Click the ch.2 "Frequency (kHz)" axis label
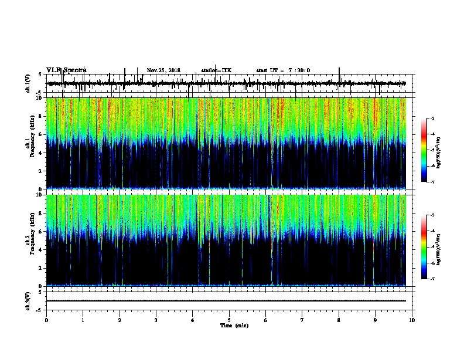The height and width of the screenshot is (359, 464). (32, 233)
